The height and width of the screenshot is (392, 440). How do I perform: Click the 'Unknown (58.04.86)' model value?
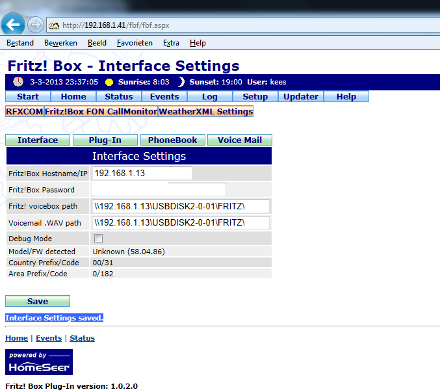[129, 252]
